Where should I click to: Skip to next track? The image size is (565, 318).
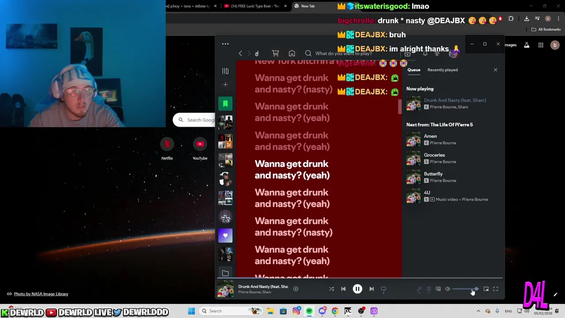(372, 289)
